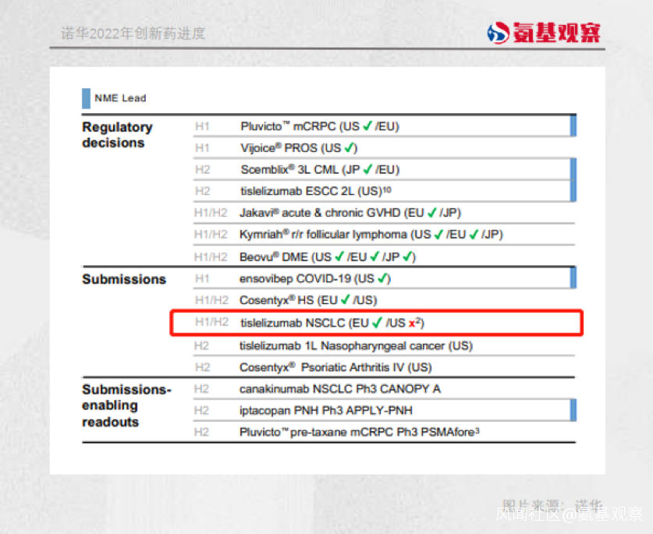Click the 氨基观察 logo icon
This screenshot has height=534, width=653.
pyautogui.click(x=498, y=33)
